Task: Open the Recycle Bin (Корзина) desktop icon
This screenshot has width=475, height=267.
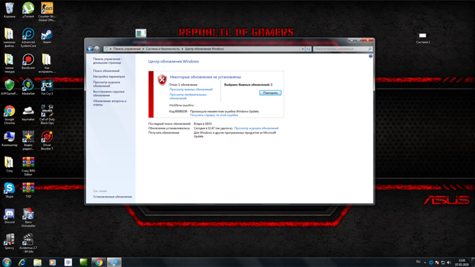Action: tap(9, 10)
